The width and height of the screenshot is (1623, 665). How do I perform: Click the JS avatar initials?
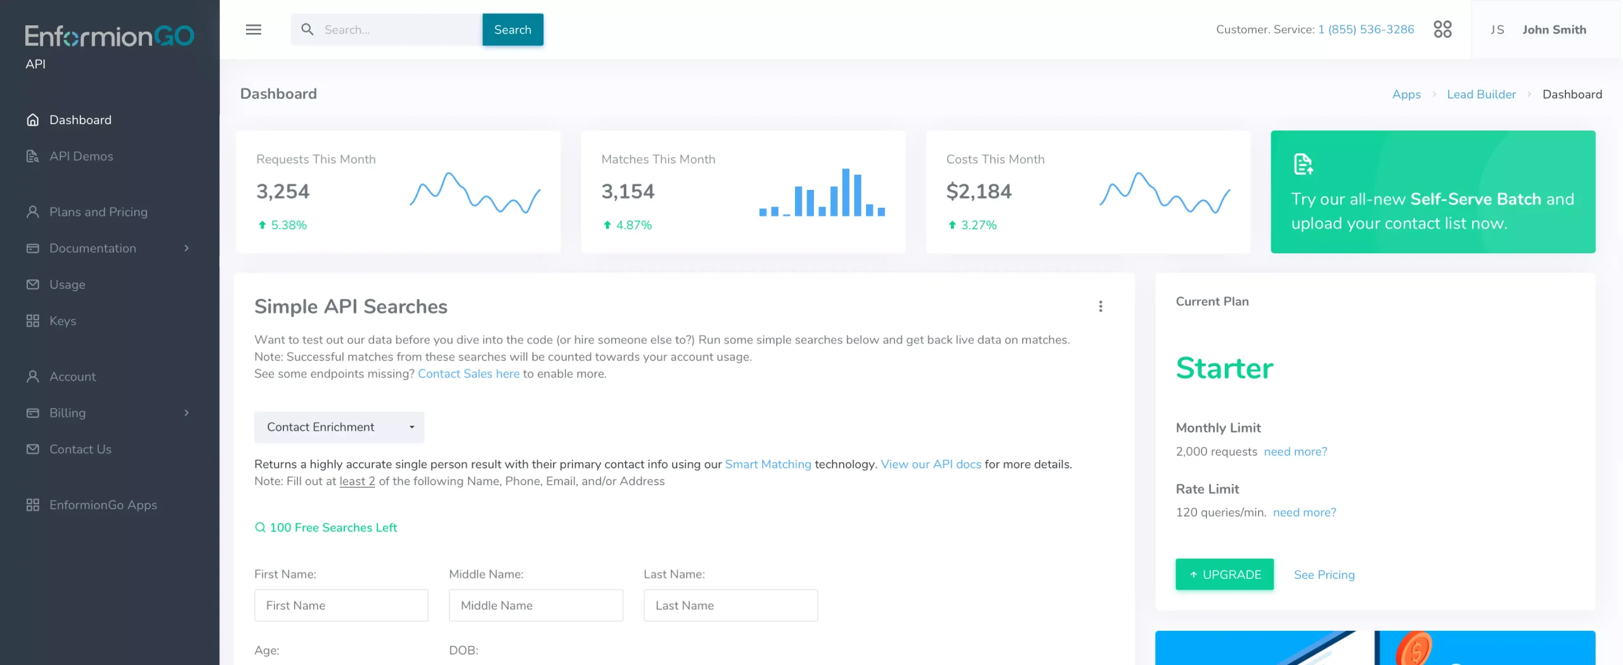pyautogui.click(x=1497, y=30)
